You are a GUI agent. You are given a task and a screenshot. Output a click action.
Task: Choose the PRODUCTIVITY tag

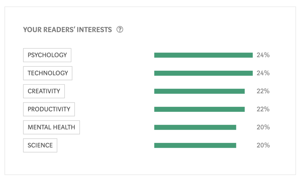[x=49, y=109]
